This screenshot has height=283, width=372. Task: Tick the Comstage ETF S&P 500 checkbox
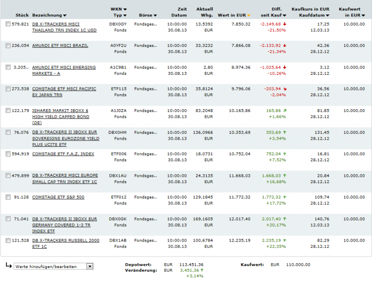pos(8,197)
